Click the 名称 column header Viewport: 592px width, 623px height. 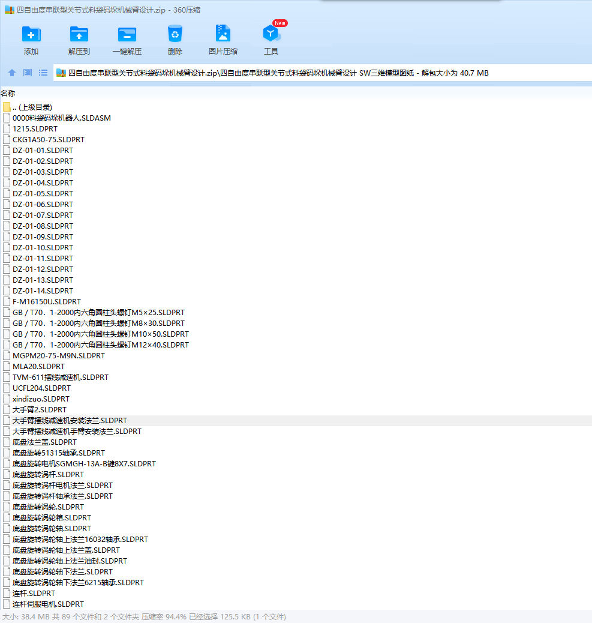pyautogui.click(x=8, y=94)
